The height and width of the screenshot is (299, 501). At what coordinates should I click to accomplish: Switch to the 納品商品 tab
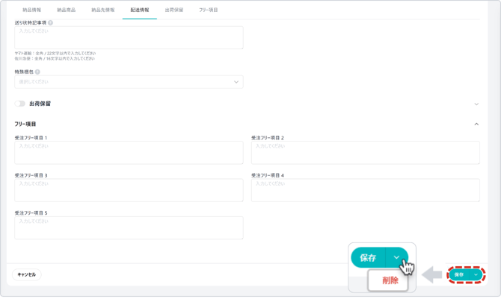point(68,10)
